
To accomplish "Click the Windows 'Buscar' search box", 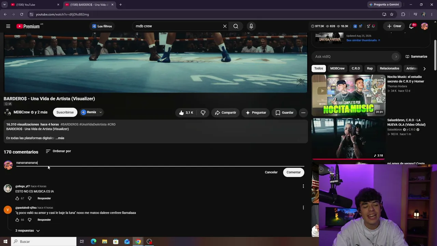I will 43,242.
